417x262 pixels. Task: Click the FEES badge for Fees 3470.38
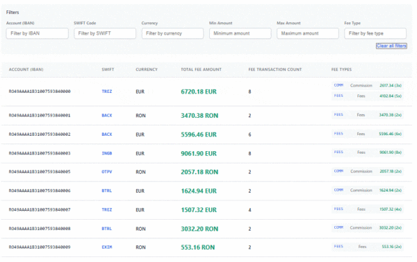tap(338, 115)
